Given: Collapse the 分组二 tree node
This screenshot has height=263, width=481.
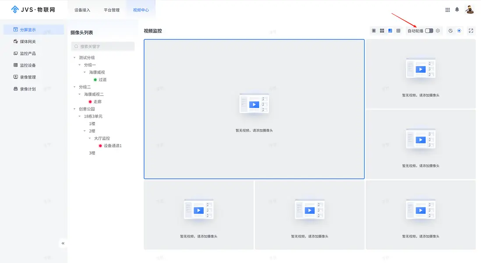Looking at the screenshot, I should pos(74,87).
